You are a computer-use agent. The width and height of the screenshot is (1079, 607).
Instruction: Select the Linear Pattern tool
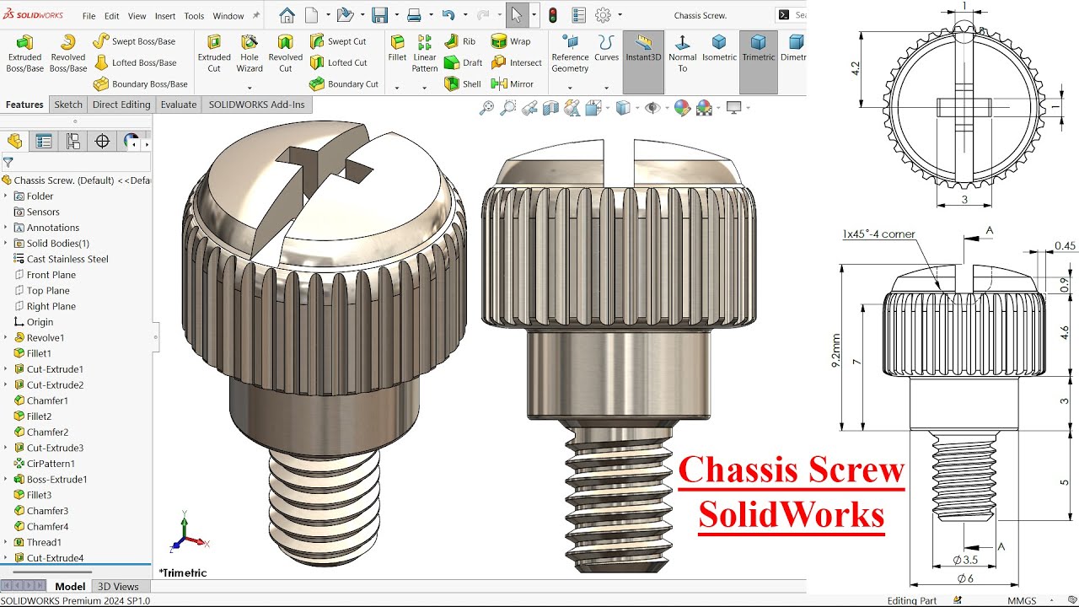tap(425, 54)
